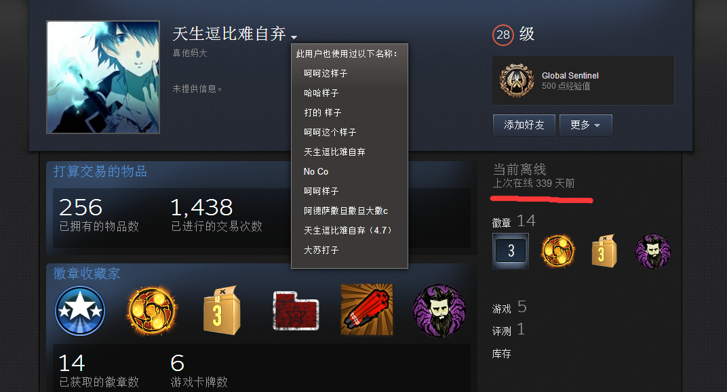Click the level 28 circle indicator

[503, 35]
